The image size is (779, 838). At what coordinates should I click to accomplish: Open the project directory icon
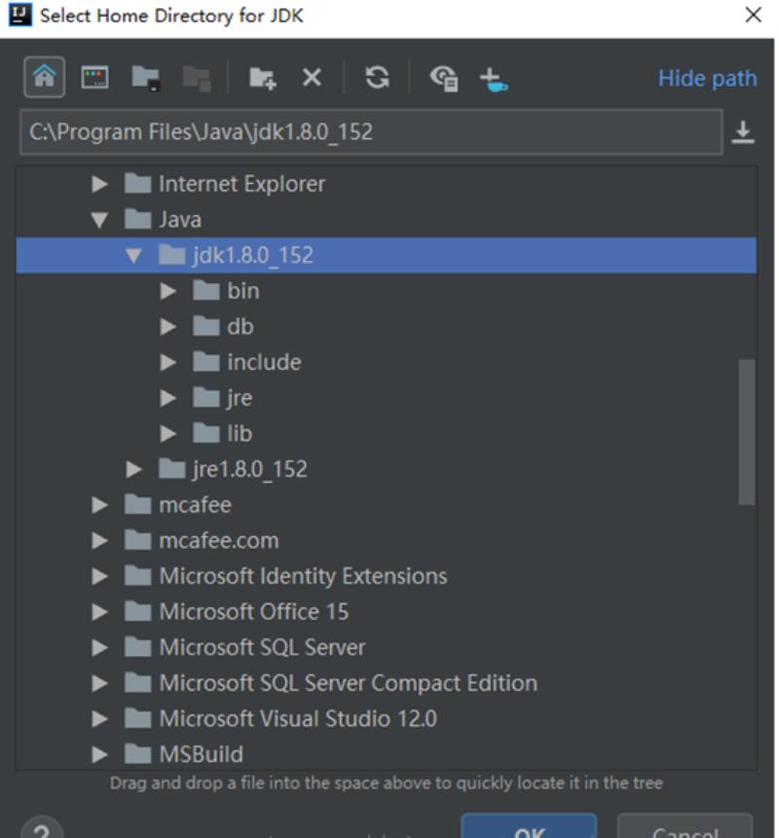pyautogui.click(x=145, y=78)
